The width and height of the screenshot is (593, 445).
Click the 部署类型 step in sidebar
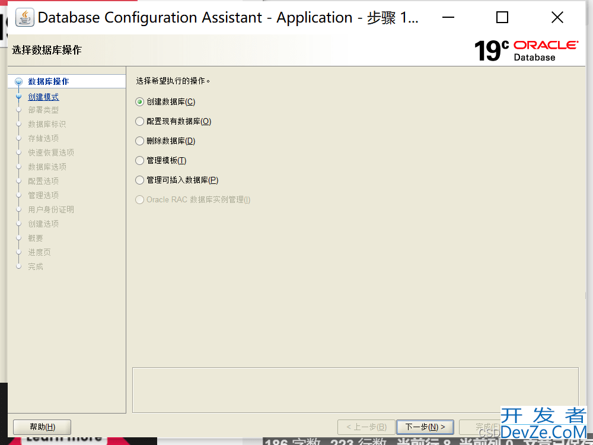pyautogui.click(x=43, y=110)
